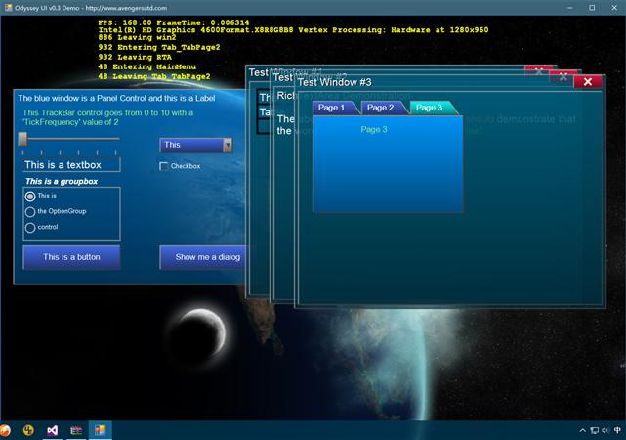Click the Intel HD Graphics 4600 info line
The image size is (626, 440).
[x=293, y=30]
